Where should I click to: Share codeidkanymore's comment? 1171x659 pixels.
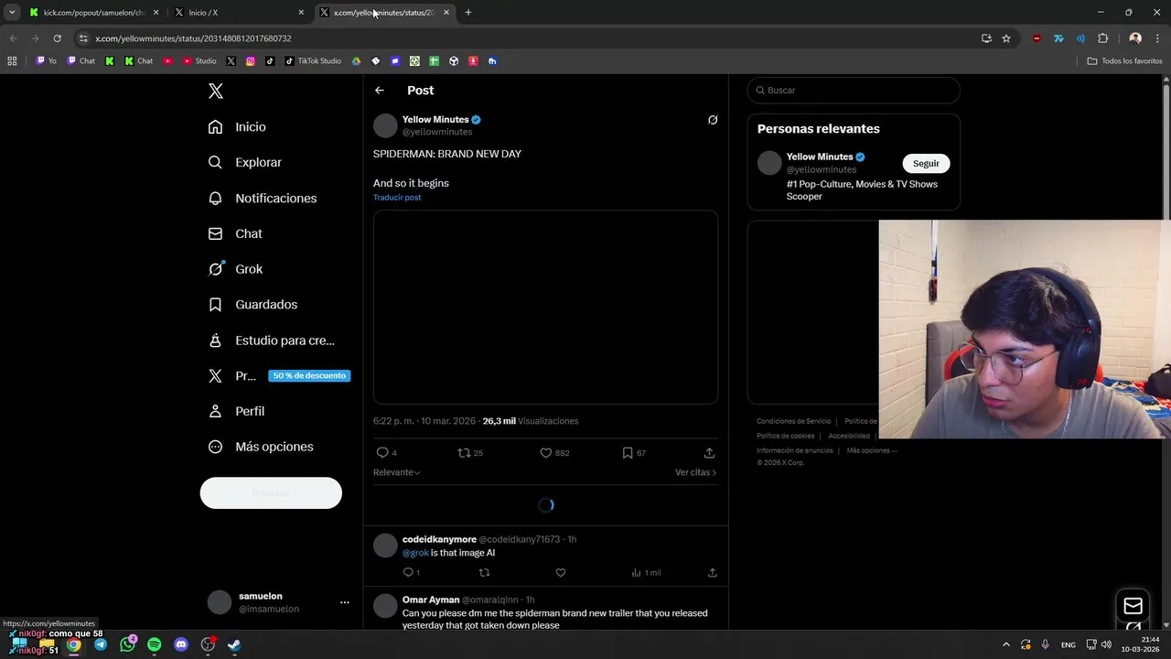coord(712,573)
